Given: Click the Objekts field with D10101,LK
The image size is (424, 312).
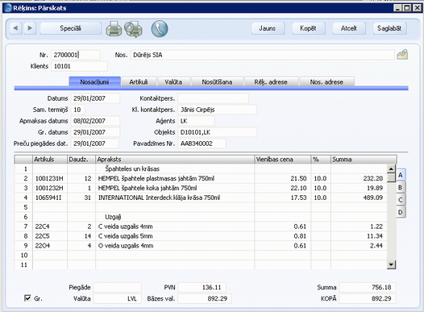Looking at the screenshot, I should pos(218,132).
